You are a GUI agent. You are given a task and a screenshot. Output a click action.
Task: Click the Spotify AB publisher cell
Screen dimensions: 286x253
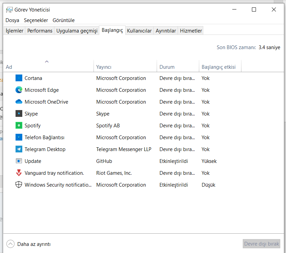[x=108, y=126]
